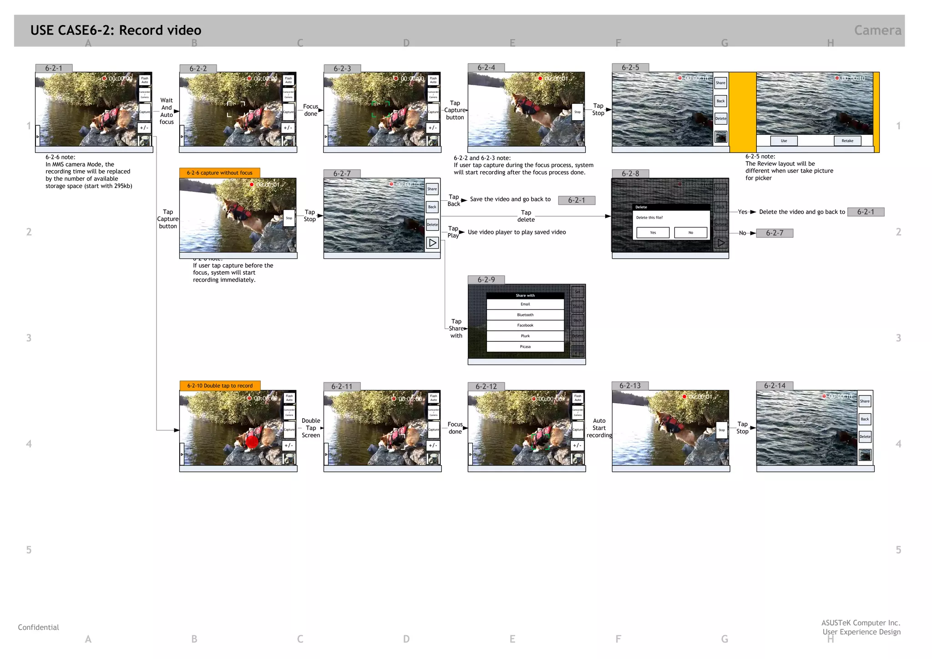Click the 6-2-1 reference box after Save the video
This screenshot has width=932, height=659.
coord(577,200)
